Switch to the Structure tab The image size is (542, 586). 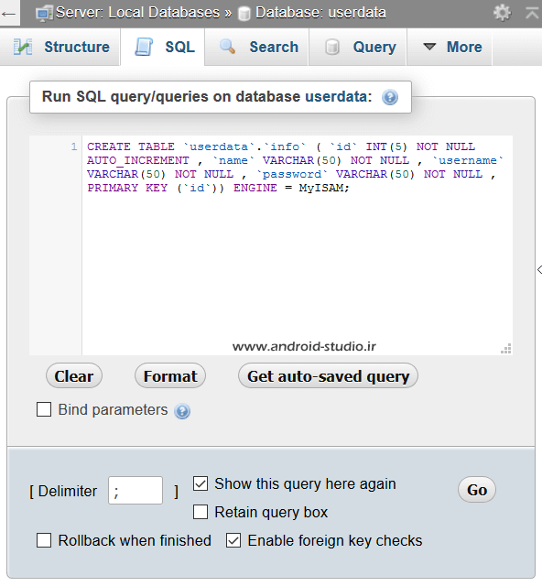[x=60, y=47]
